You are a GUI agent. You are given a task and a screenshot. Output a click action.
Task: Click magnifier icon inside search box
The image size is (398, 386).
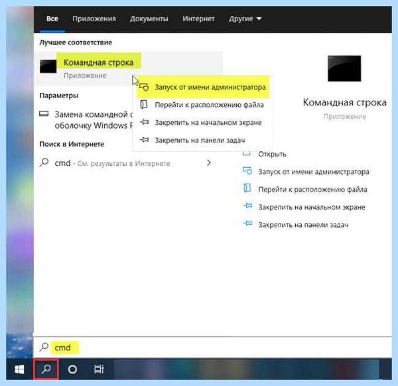(44, 347)
